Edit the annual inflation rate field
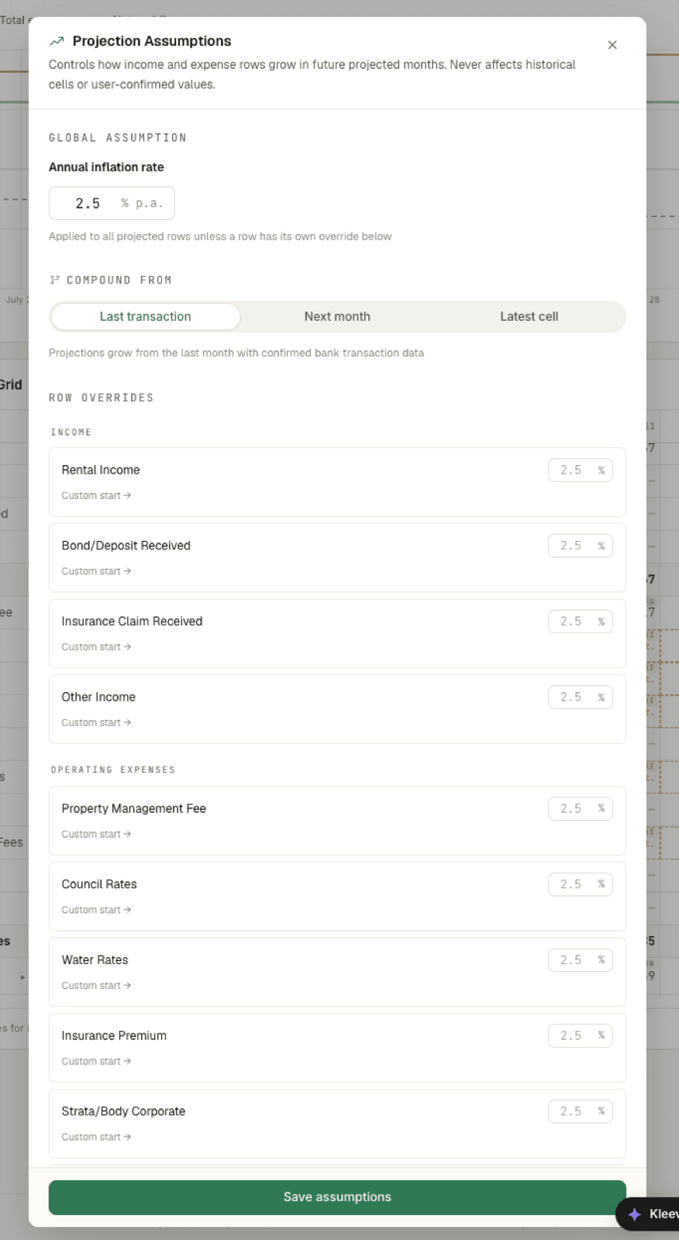The height and width of the screenshot is (1240, 679). point(112,203)
